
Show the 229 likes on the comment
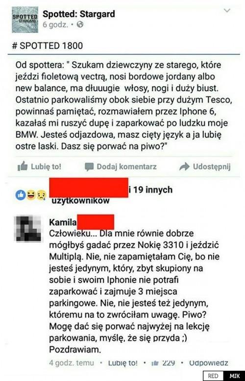163,363
